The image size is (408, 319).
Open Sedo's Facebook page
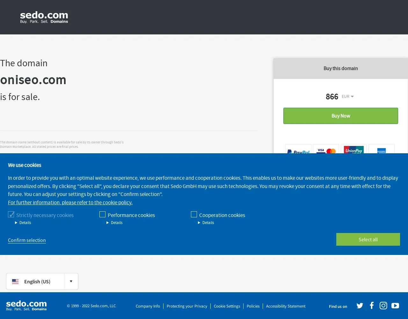[372, 306]
